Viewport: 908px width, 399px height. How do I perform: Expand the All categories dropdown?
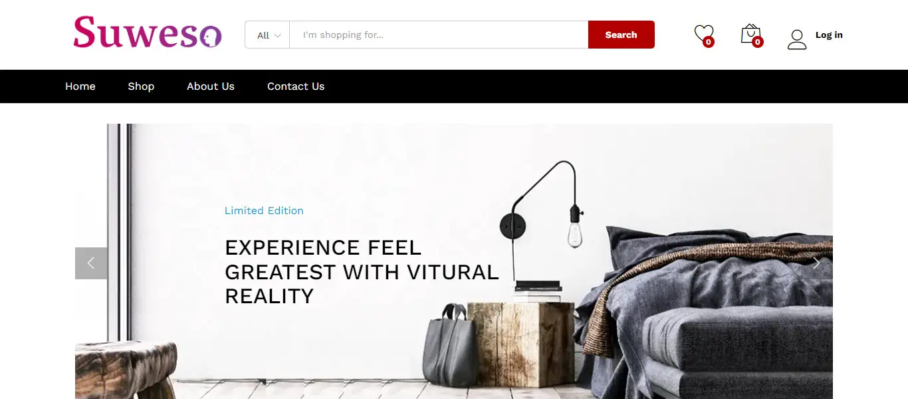[267, 35]
